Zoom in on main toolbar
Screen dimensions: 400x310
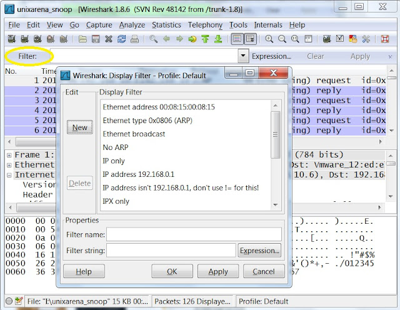[x=269, y=39]
